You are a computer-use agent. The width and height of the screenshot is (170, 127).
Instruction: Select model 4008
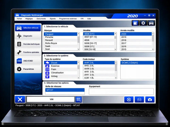tap(99, 40)
